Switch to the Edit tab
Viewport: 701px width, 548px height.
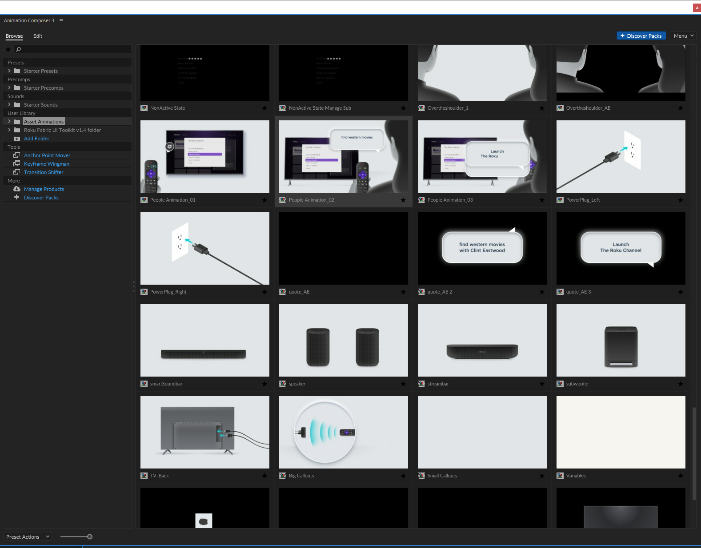38,36
